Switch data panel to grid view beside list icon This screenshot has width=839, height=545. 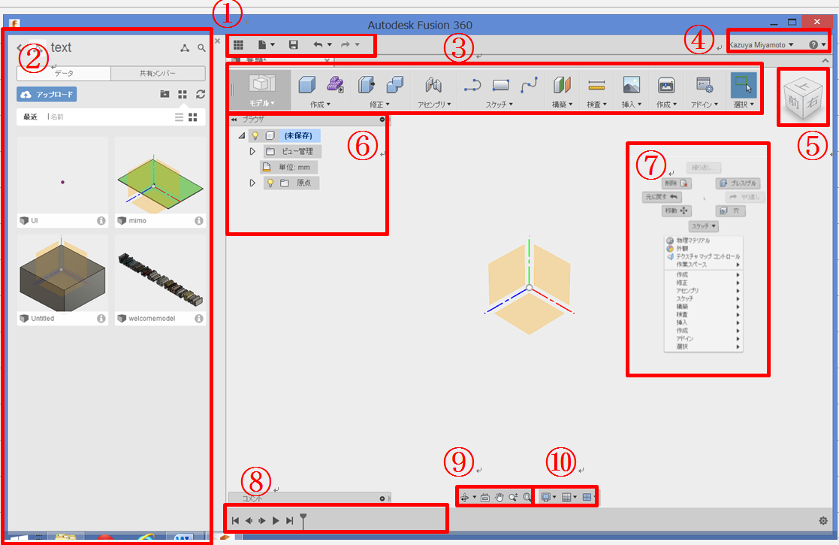193,117
